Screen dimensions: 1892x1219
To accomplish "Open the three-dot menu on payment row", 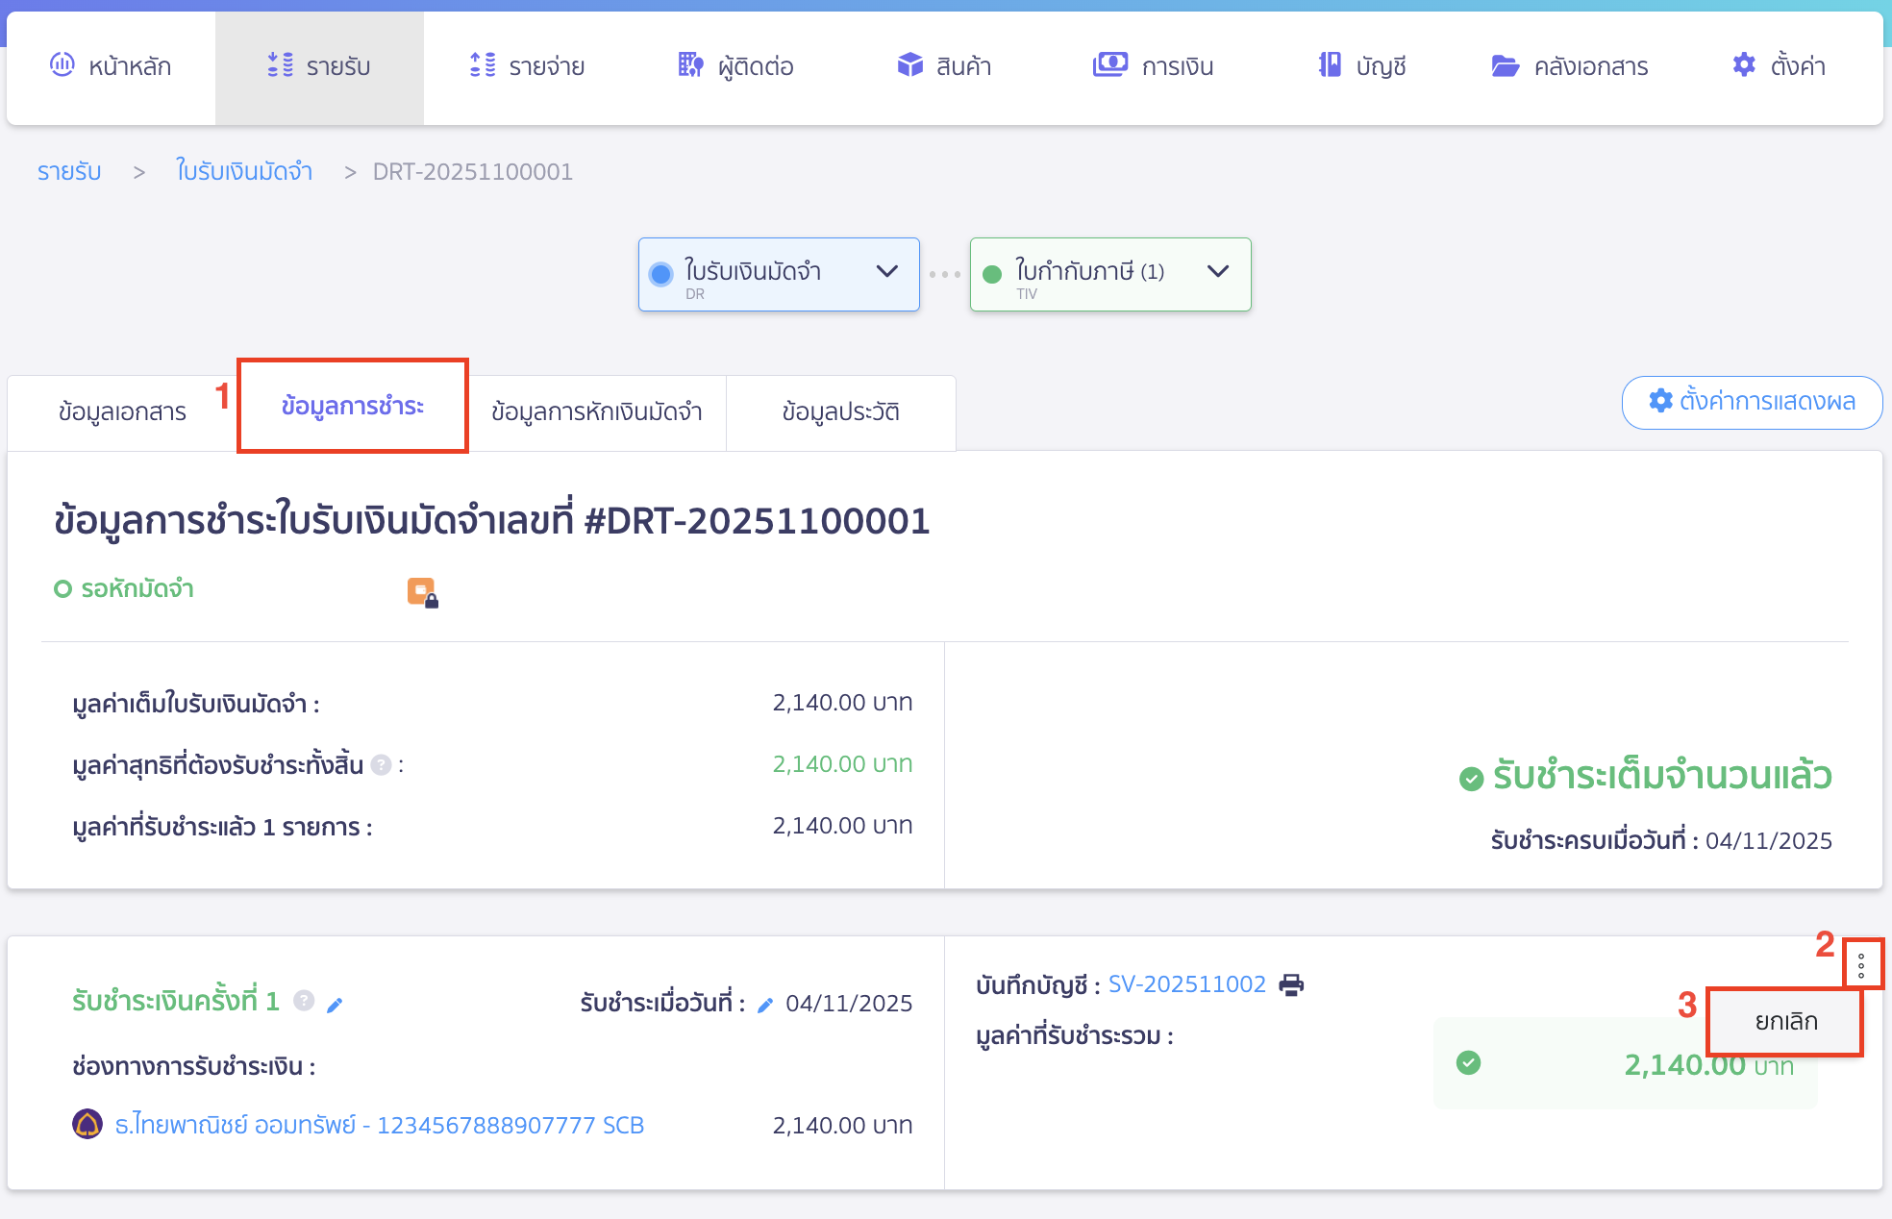I will pyautogui.click(x=1861, y=965).
